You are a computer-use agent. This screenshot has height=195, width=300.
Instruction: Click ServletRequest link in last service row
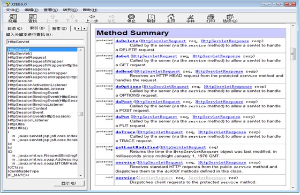tap(155, 178)
